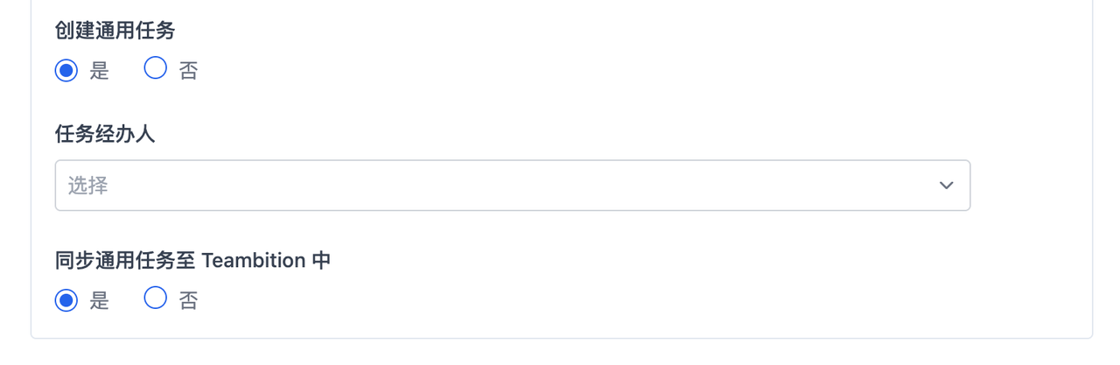Screen dimensions: 1120x365
Task: Click the 选择 placeholder text
Action: pos(88,186)
